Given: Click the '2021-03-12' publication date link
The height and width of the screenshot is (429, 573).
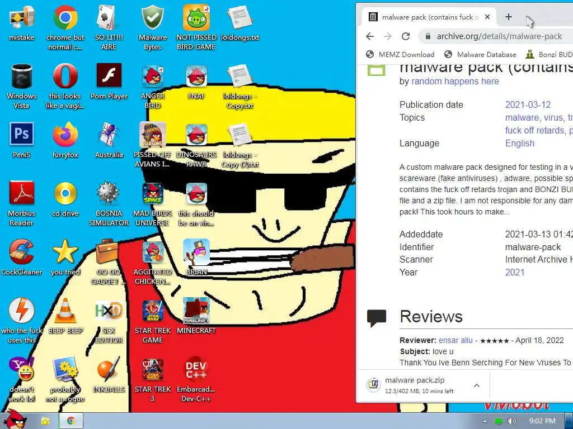Looking at the screenshot, I should click(528, 104).
